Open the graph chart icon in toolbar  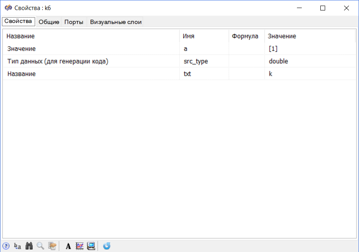click(79, 246)
